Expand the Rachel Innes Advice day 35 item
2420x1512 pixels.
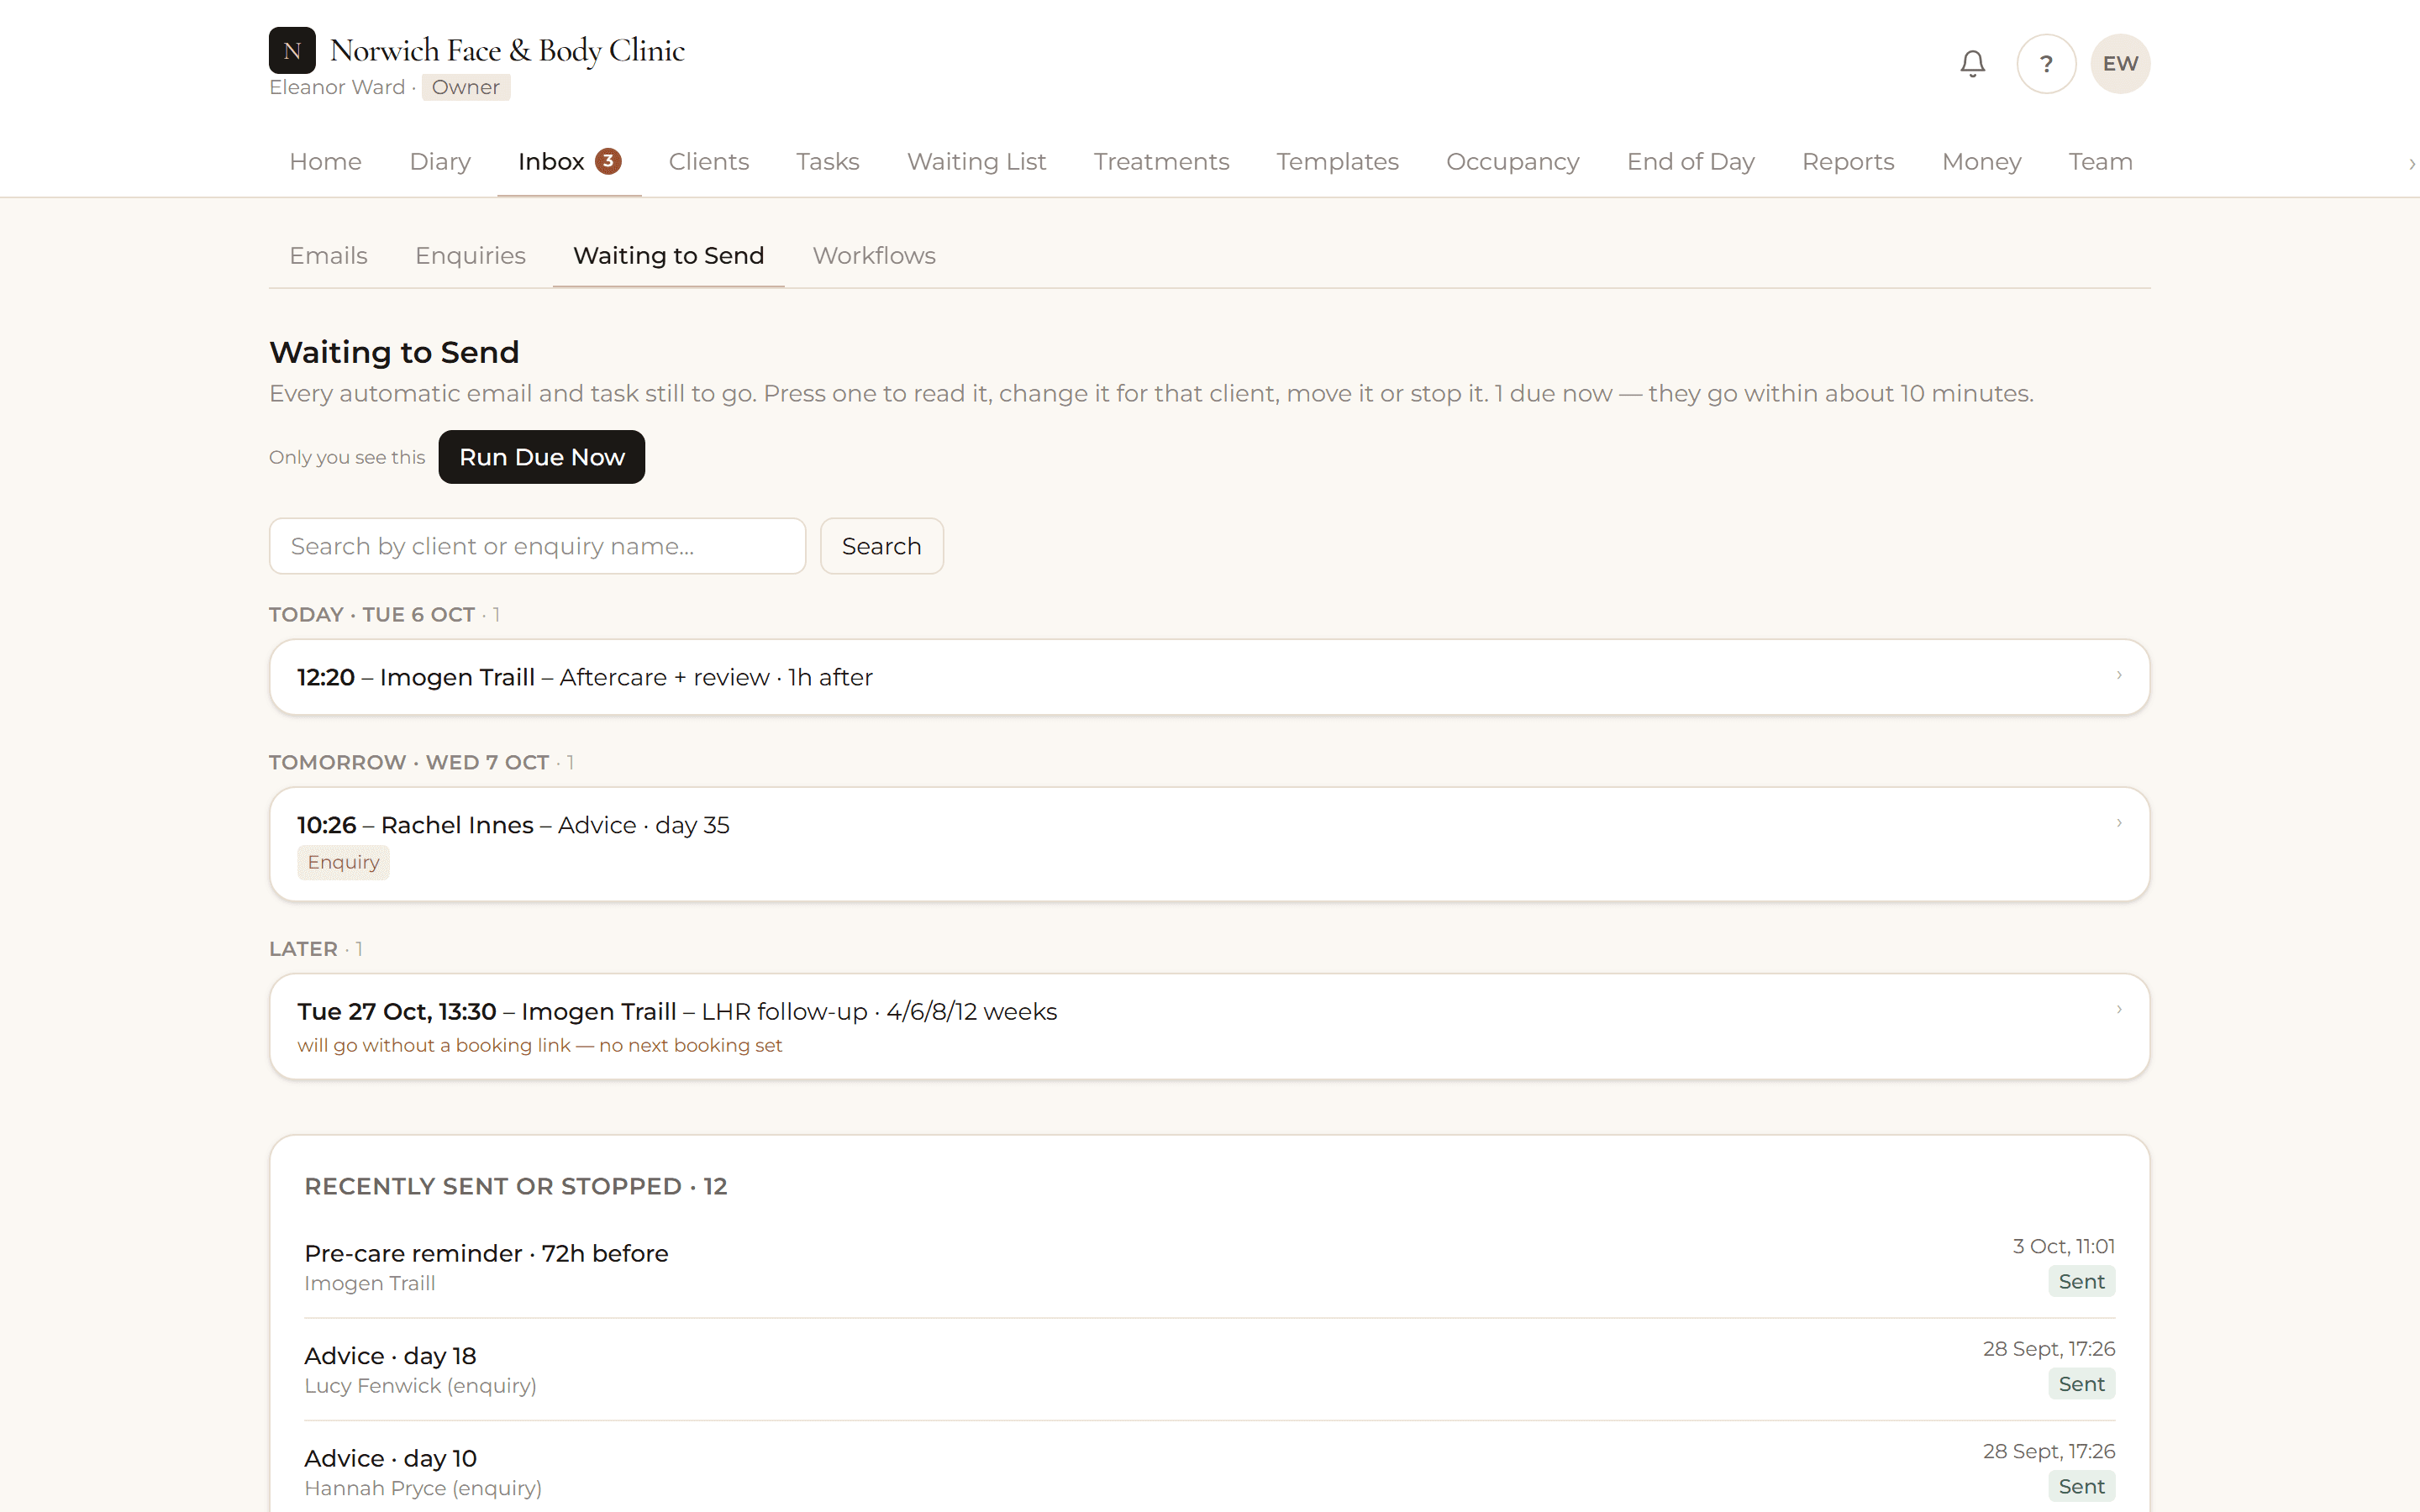pyautogui.click(x=1209, y=844)
